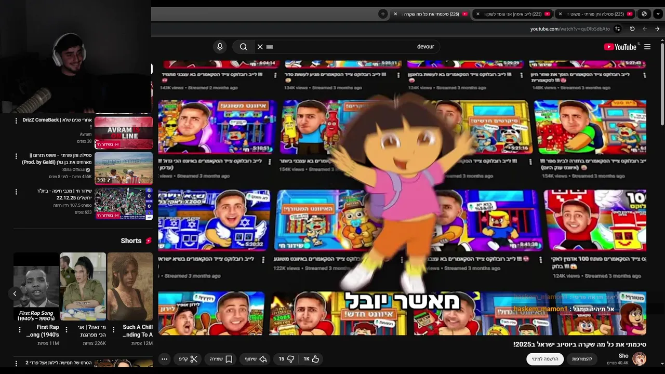Open the 'AVRAM IS ONLINE' live thumbnail

pos(124,133)
